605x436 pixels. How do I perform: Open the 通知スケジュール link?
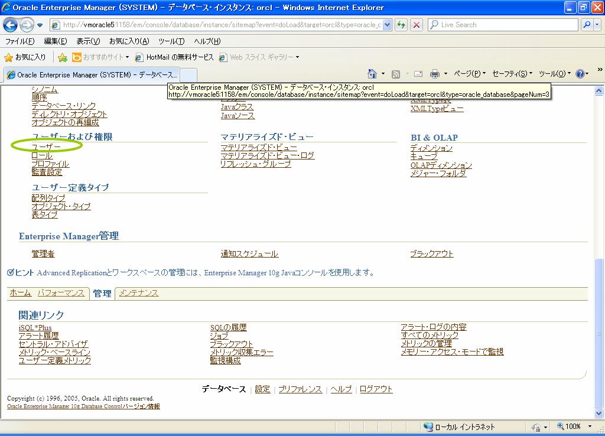coord(249,254)
